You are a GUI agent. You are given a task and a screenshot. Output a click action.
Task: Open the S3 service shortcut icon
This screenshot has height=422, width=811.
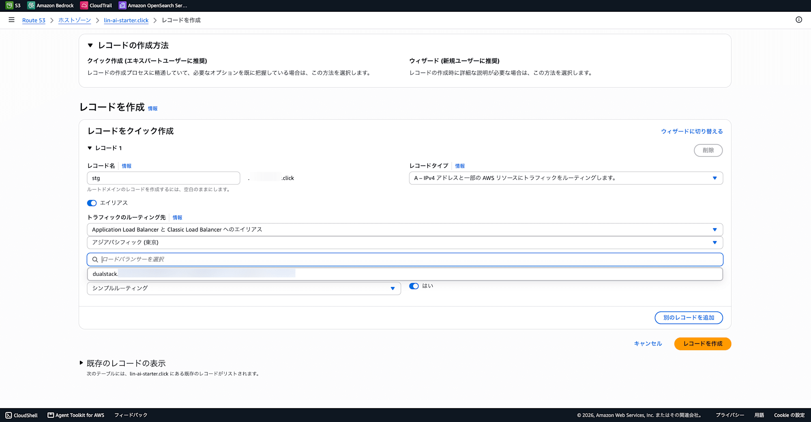click(x=9, y=6)
